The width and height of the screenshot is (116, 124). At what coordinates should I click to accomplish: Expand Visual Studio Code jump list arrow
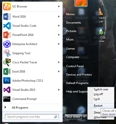tap(59, 26)
